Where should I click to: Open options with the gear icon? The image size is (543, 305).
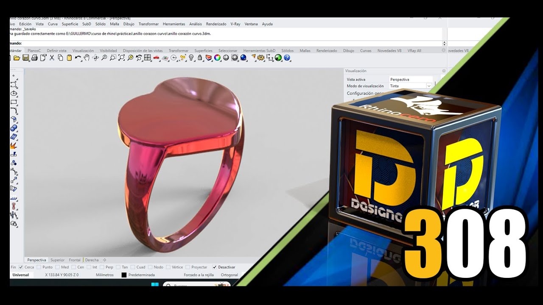tap(261, 58)
